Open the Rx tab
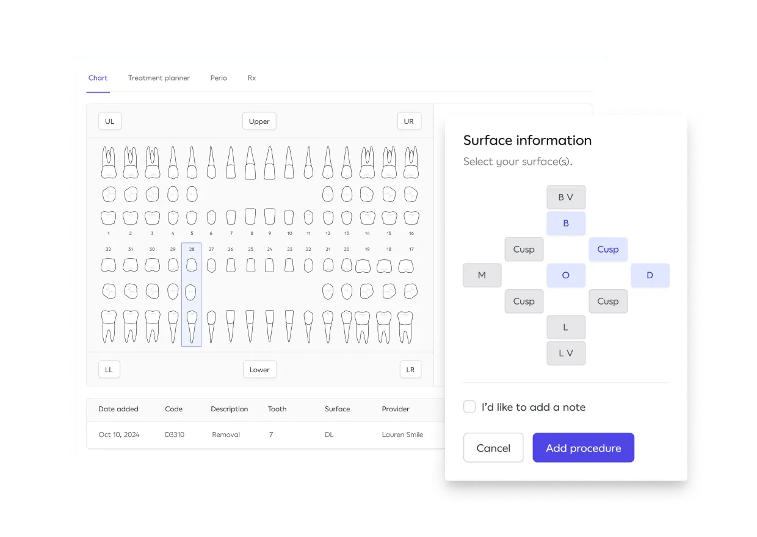The width and height of the screenshot is (757, 537). click(252, 78)
